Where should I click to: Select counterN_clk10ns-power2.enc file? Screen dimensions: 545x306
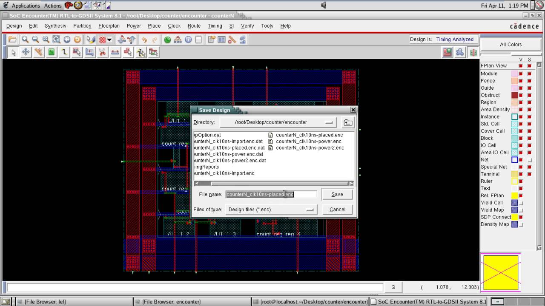coord(310,148)
